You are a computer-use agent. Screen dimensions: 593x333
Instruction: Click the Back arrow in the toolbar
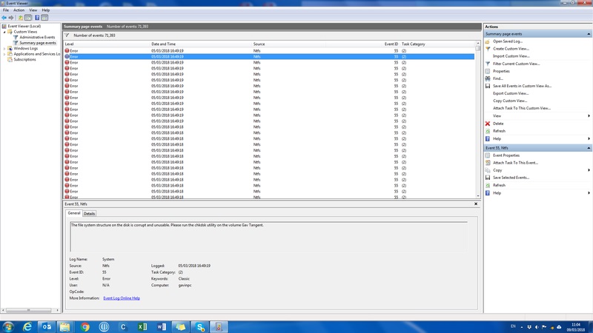[4, 17]
